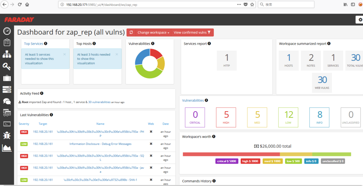Open the vulnerability ending in SHA-1
Screen dimensions: 363x186
click(x=100, y=180)
